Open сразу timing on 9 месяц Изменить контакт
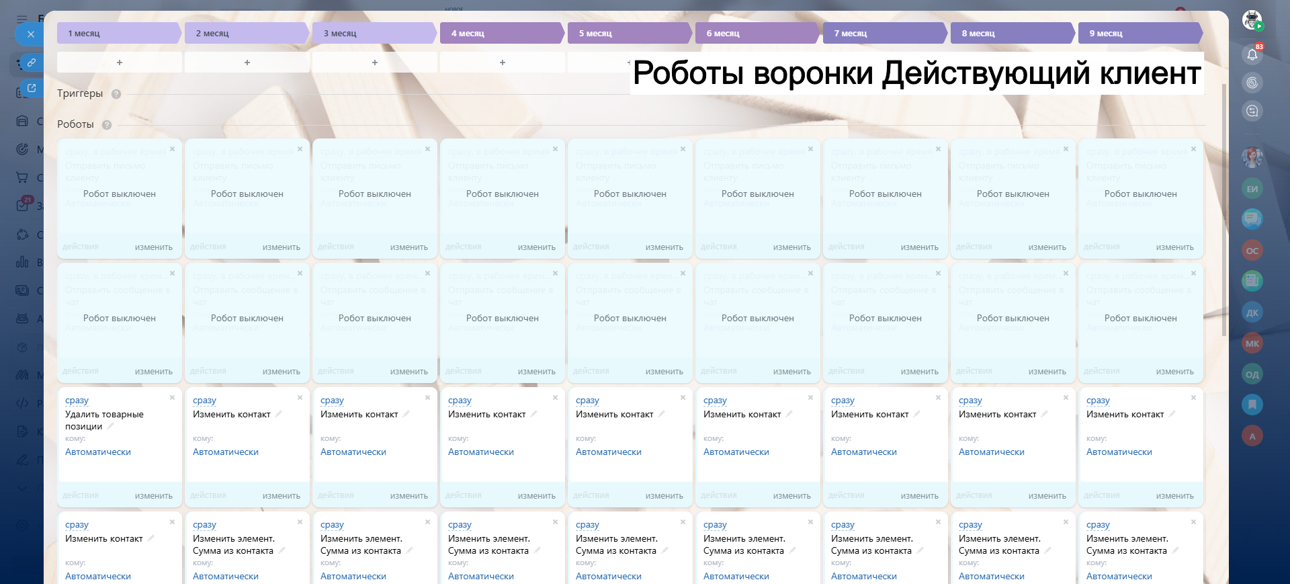The height and width of the screenshot is (584, 1290). click(1098, 401)
